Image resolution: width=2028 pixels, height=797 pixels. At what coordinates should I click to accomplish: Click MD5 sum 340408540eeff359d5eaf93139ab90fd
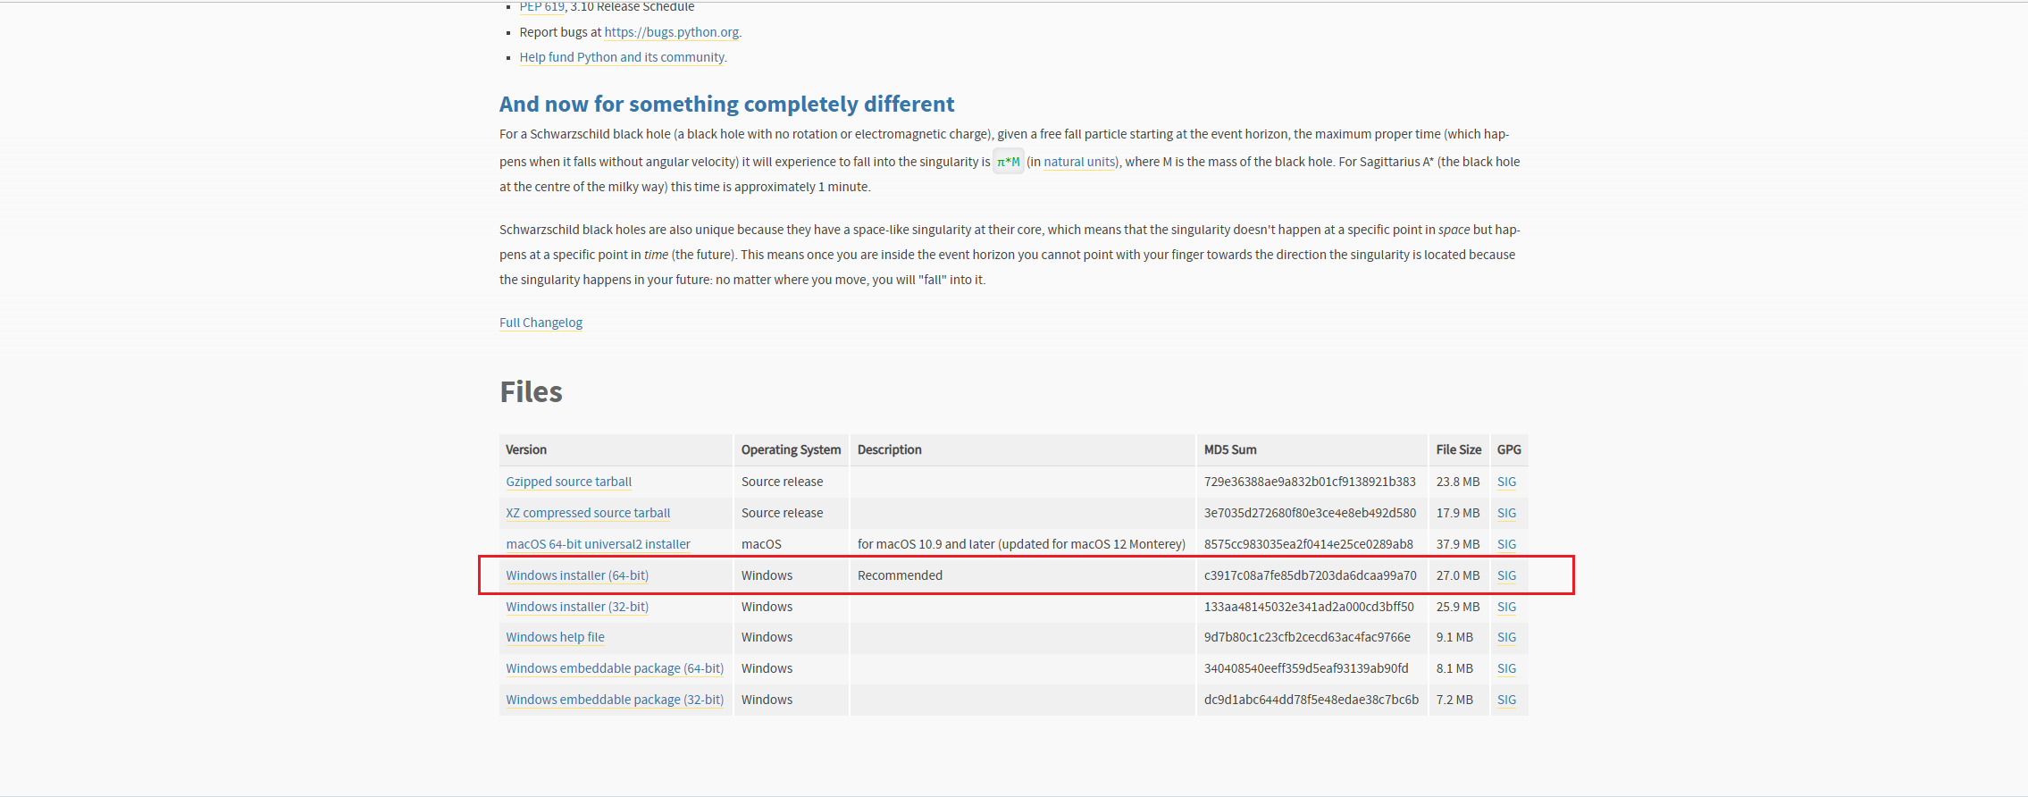1306,668
